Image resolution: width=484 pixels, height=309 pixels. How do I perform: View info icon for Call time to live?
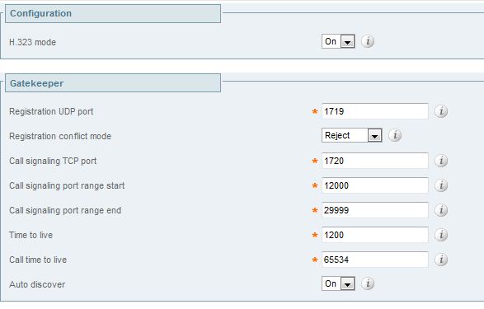441,260
